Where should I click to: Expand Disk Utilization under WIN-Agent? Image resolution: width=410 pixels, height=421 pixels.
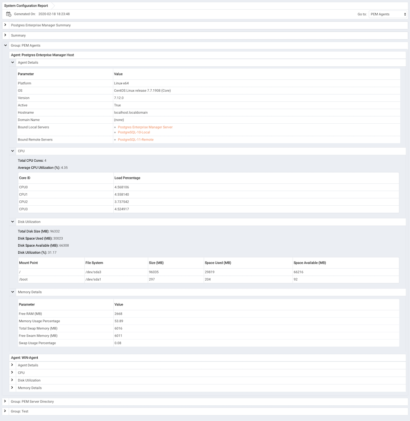(12, 380)
